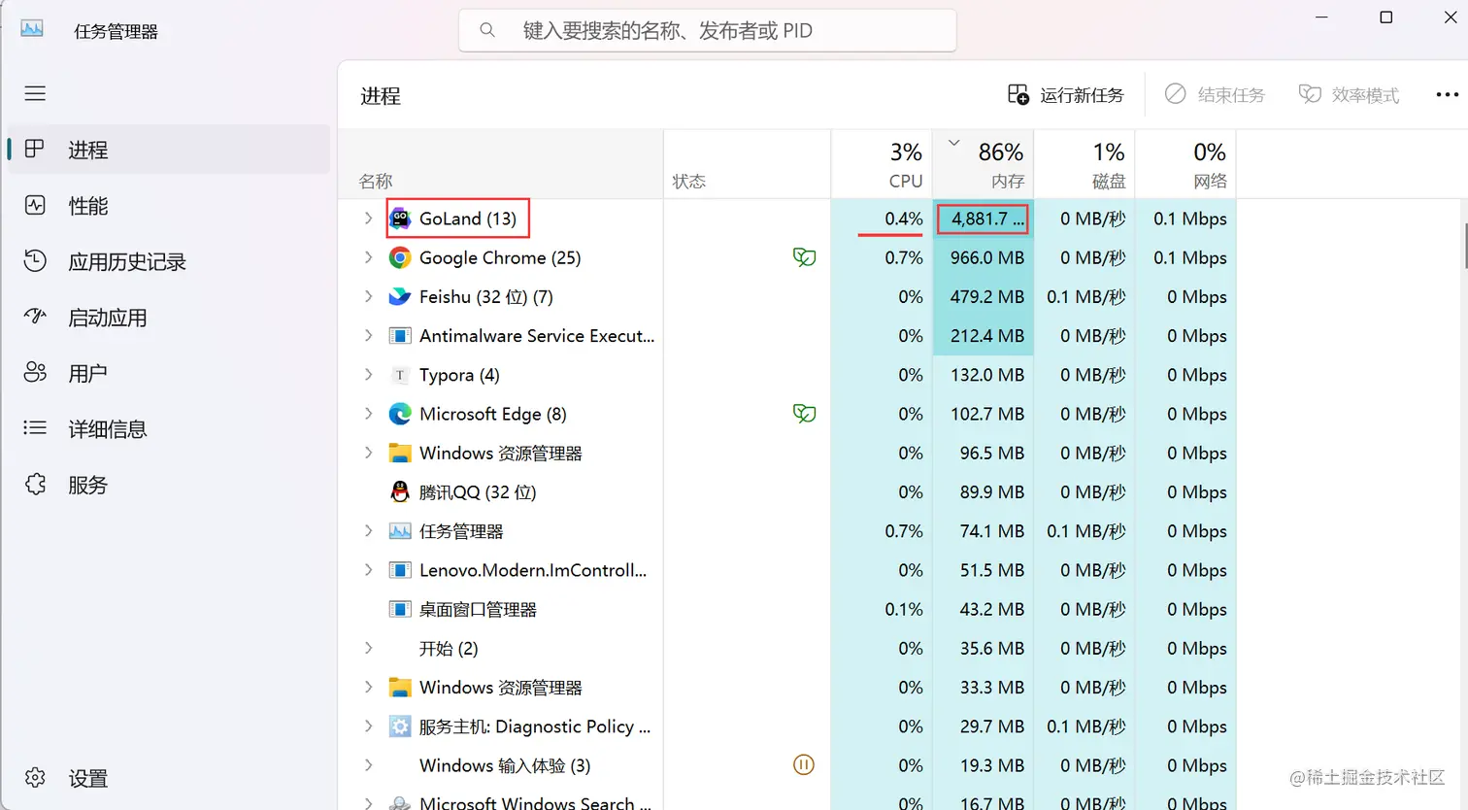Click the 桌面窗口管理器 process icon
The width and height of the screenshot is (1468, 810).
(x=400, y=609)
